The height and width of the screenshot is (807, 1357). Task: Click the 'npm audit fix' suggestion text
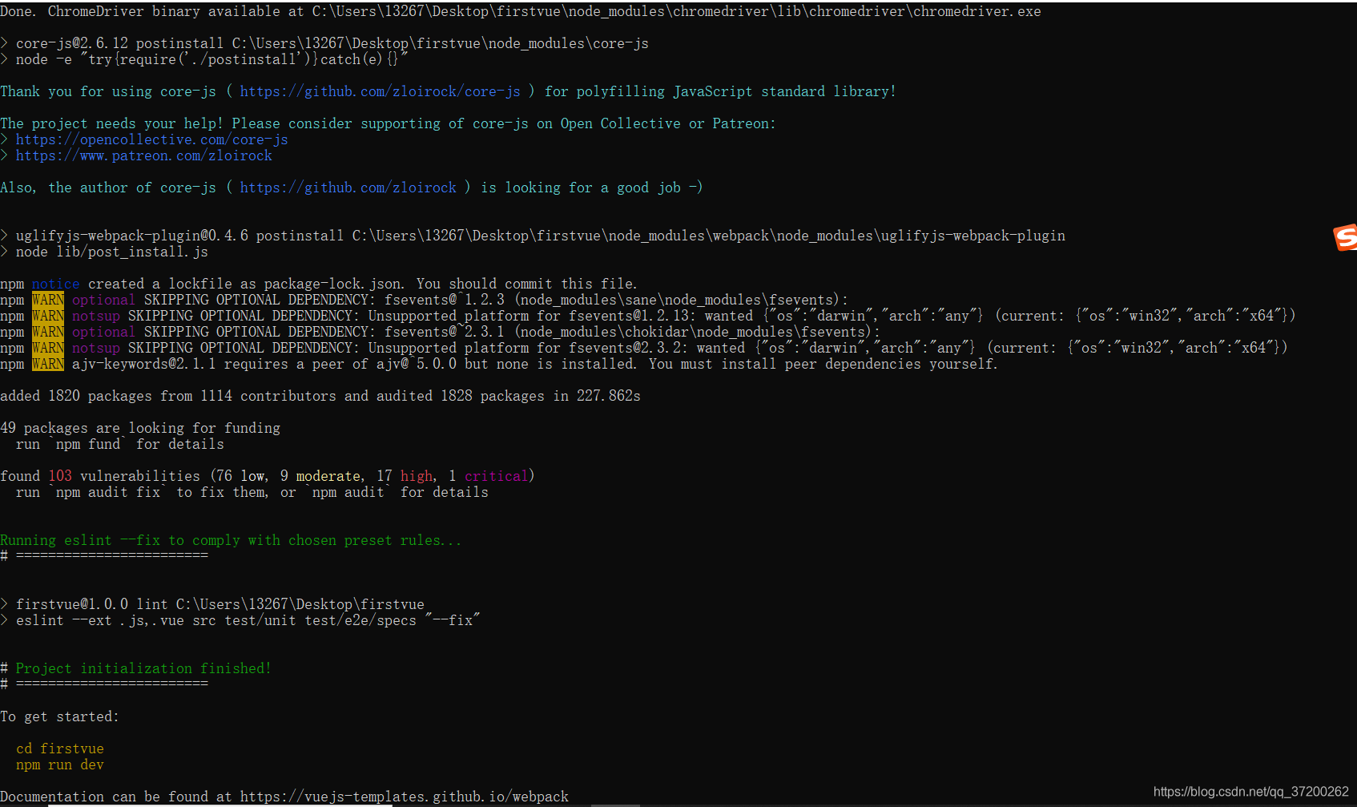[108, 492]
